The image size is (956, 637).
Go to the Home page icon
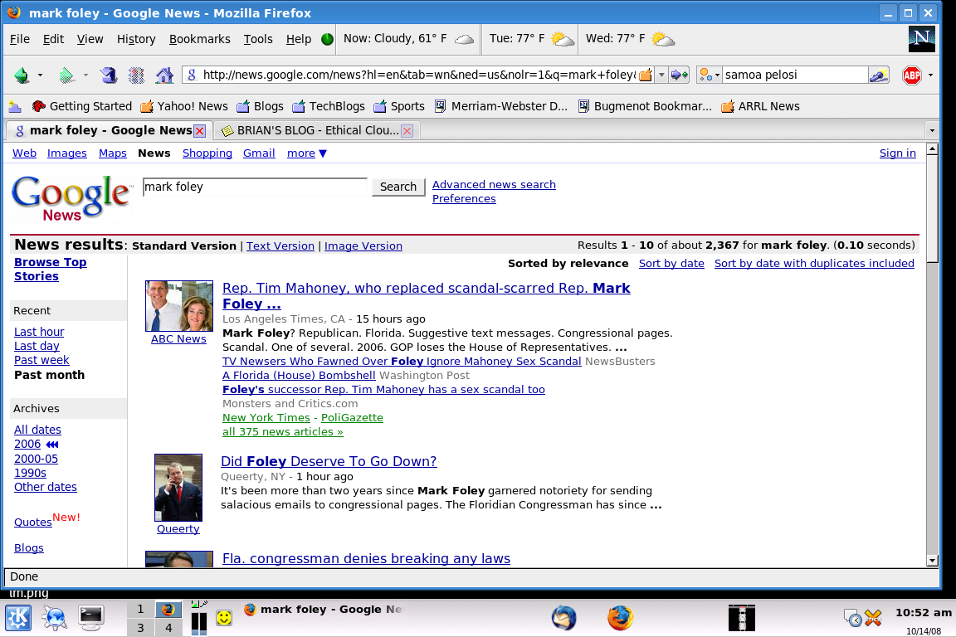164,75
